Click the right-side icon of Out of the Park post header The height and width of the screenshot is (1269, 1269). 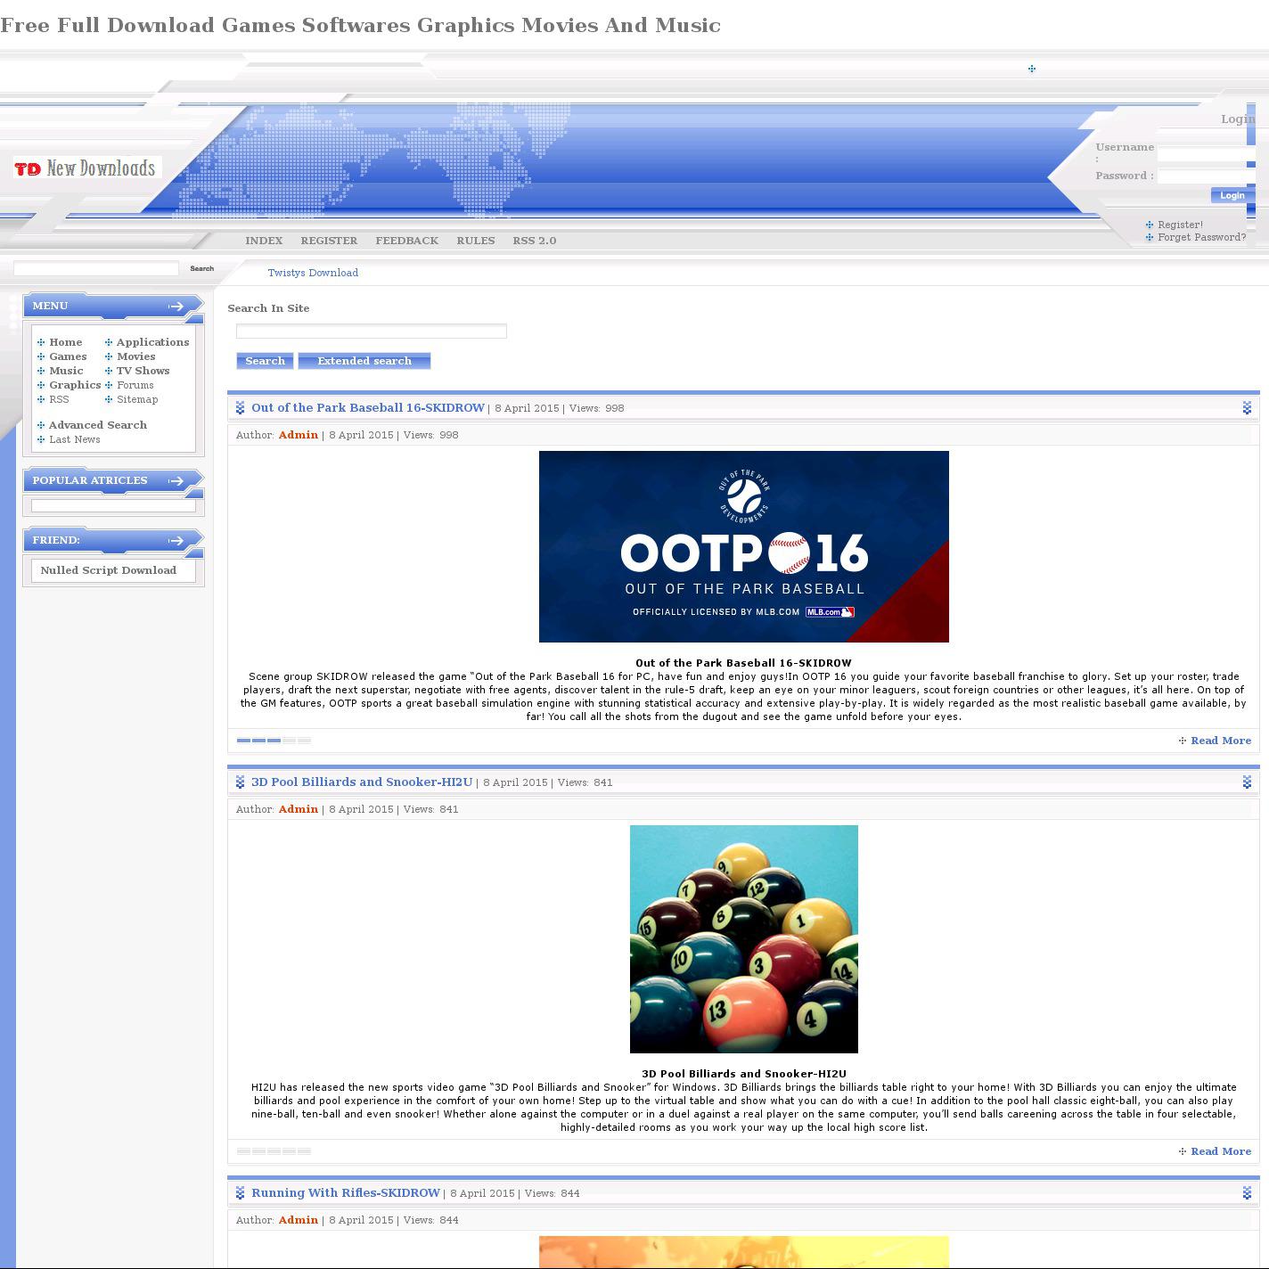[1247, 408]
